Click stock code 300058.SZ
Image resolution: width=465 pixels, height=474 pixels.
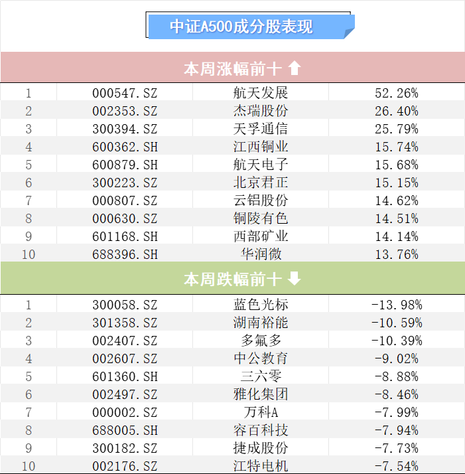tap(125, 305)
